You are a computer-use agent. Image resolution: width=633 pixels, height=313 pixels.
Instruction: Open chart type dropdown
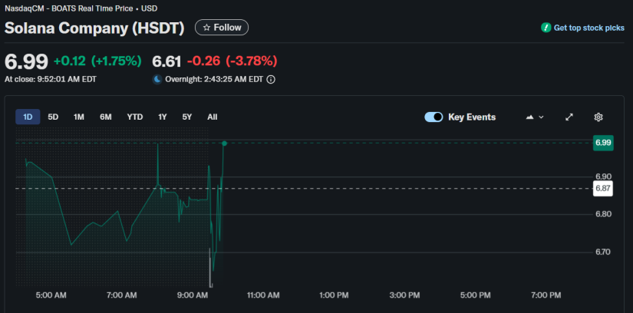535,117
